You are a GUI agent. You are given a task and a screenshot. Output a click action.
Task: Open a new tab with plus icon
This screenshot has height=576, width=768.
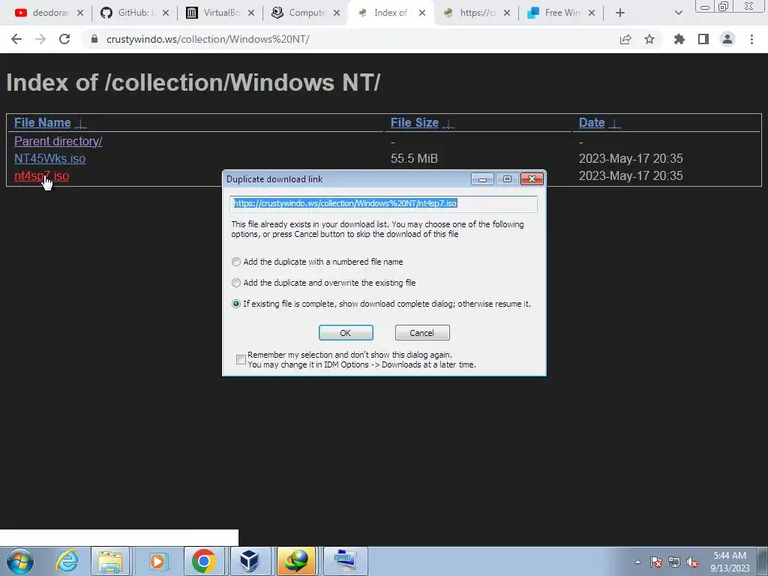pos(620,13)
